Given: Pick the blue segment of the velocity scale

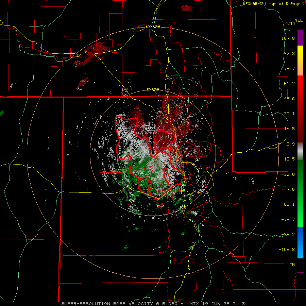Looking at the screenshot, I should click(x=300, y=242).
